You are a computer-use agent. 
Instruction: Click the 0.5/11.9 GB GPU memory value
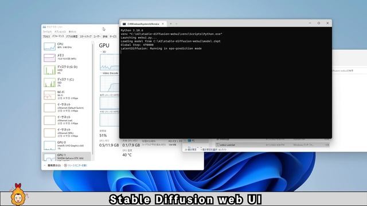click(109, 145)
